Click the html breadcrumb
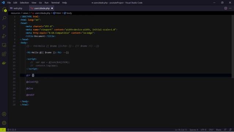Viewport: 234px width, 132px height. point(58,13)
